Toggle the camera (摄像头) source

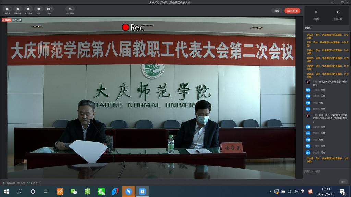[7, 10]
